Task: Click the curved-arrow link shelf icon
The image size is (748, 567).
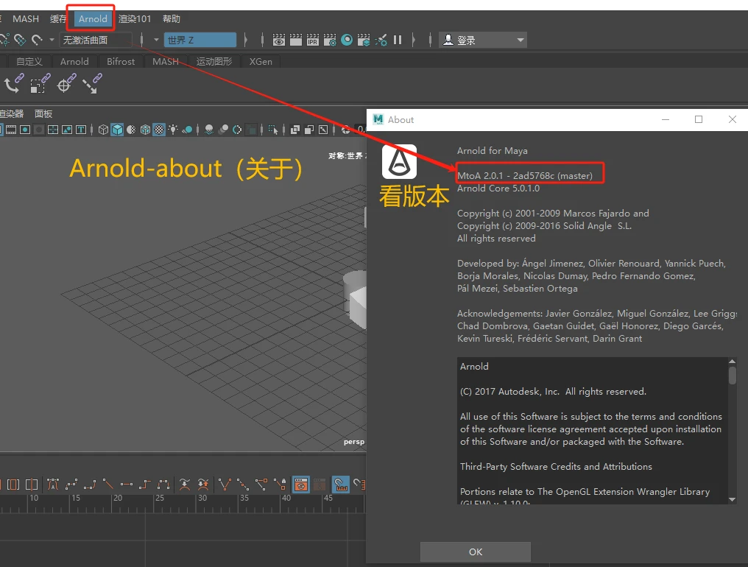Action: tap(14, 83)
